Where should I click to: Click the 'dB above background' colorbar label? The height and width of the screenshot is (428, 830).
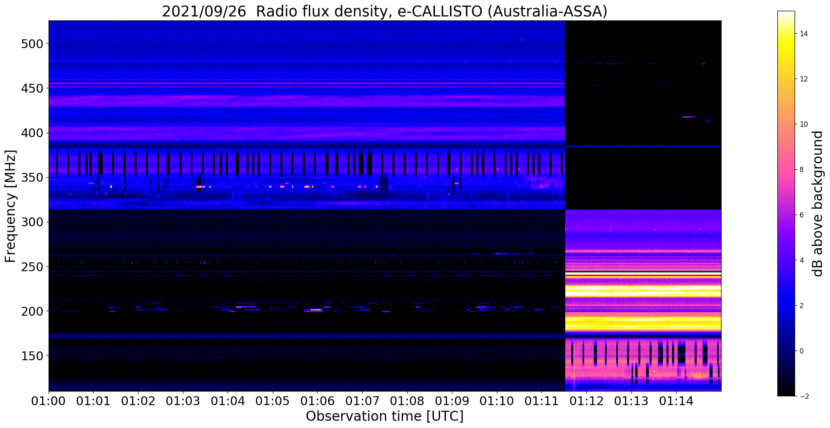[818, 204]
